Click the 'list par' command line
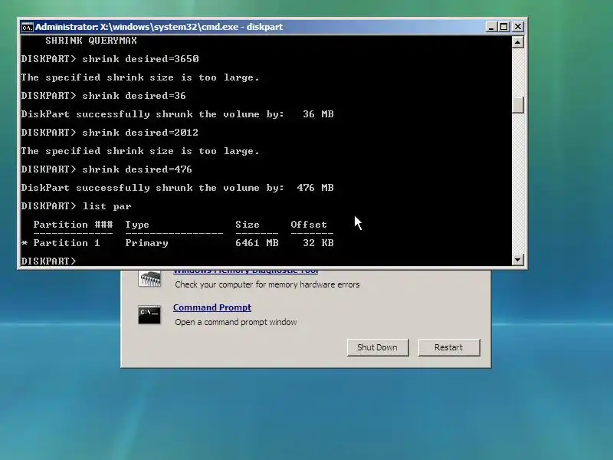The width and height of the screenshot is (613, 460). pos(76,205)
